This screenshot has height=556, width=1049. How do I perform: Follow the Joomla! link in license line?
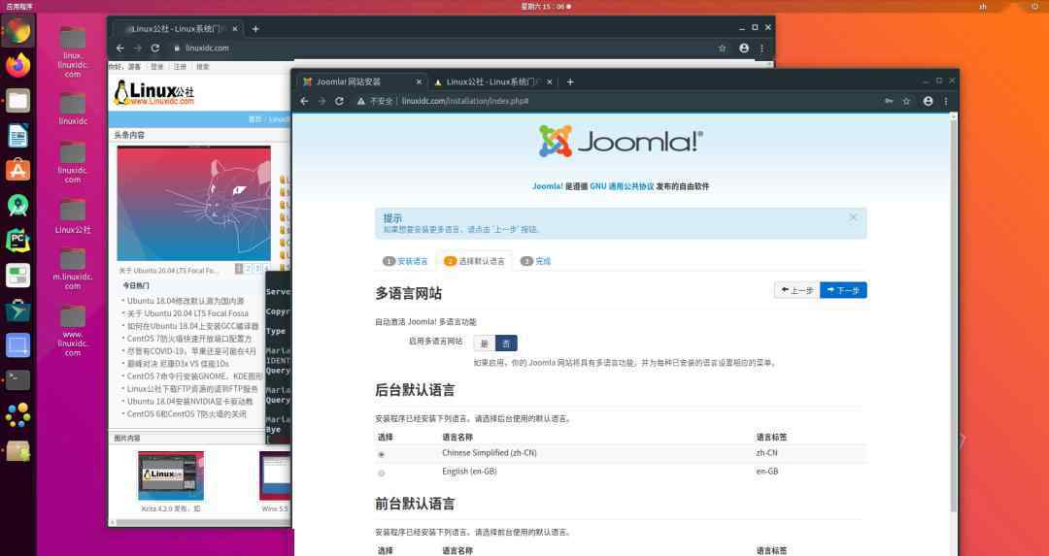(x=547, y=186)
